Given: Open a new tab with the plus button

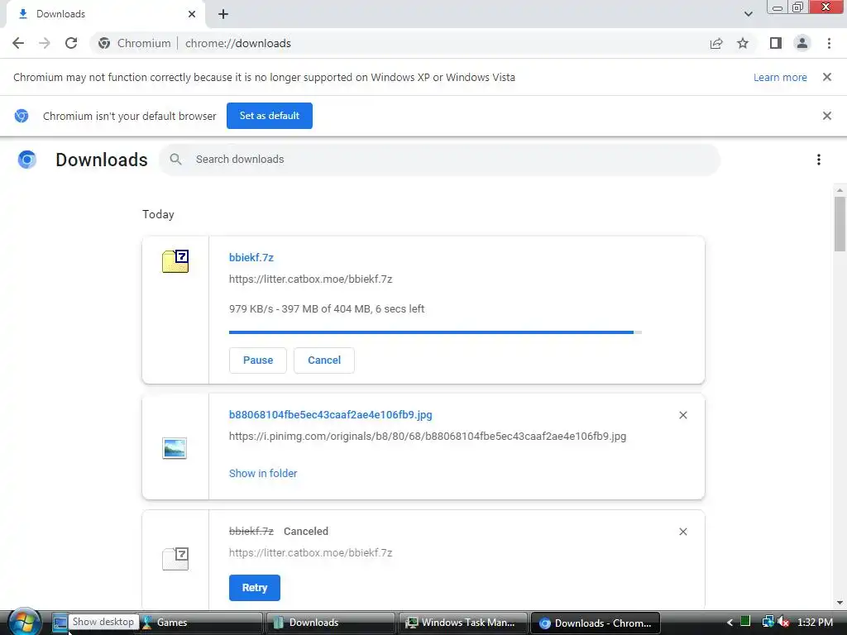Looking at the screenshot, I should coord(223,14).
